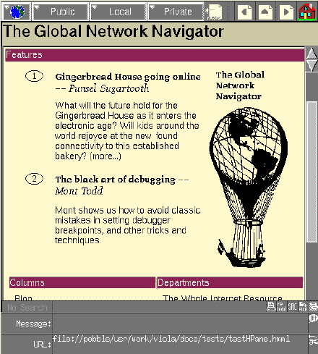The image size is (318, 354).
Task: Click the printer icon to print page
Action: tap(271, 307)
